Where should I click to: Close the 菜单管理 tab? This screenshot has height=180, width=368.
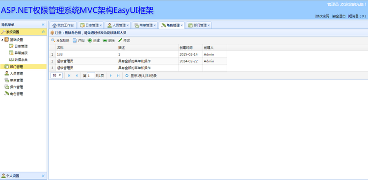click(x=155, y=26)
